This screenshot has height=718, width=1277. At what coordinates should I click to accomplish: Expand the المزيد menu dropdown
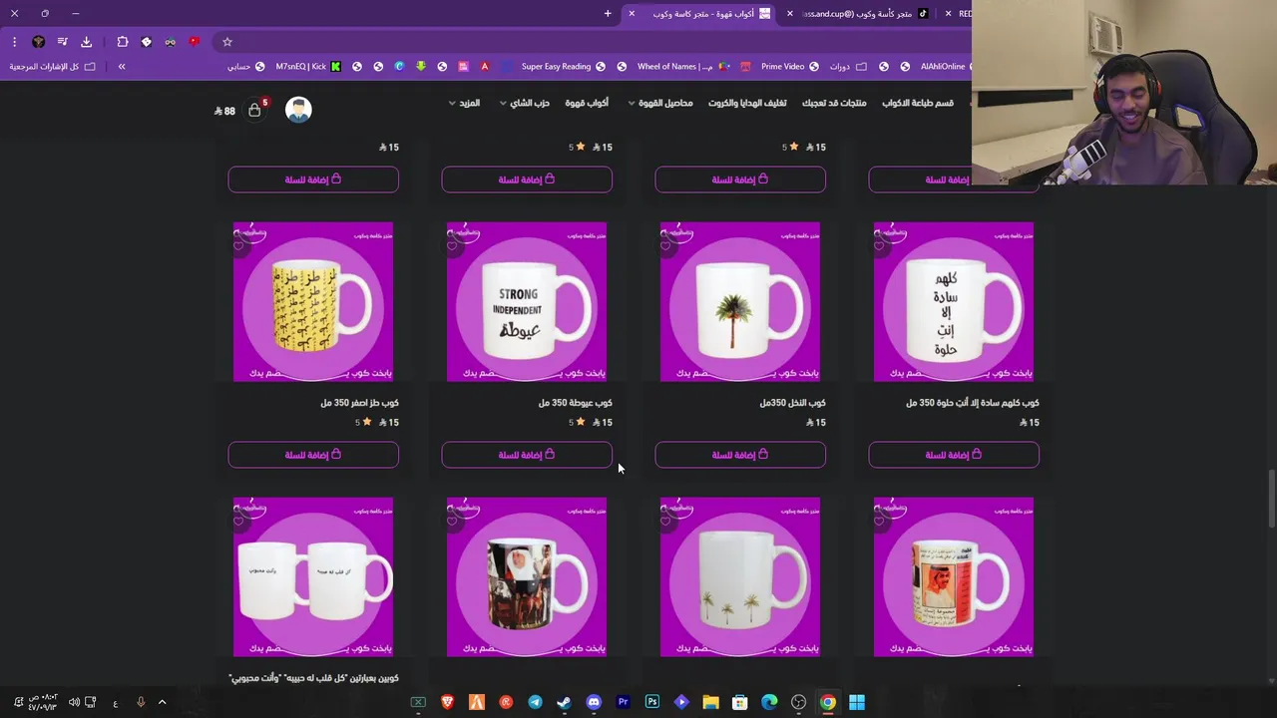[464, 103]
